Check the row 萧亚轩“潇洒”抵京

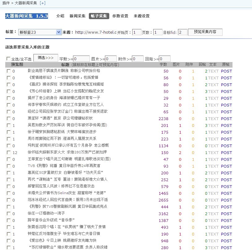[9, 119]
